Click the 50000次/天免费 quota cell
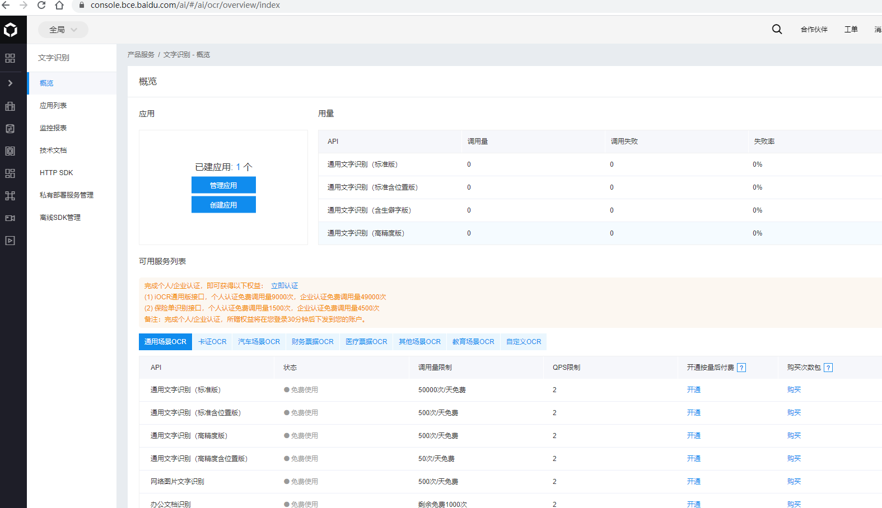 coord(442,390)
